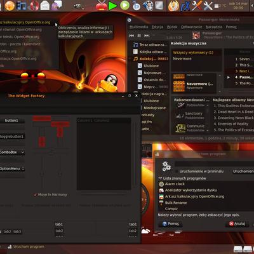Screen dimensions: 254x254
Task: Open Pomoc menu in Banshee
Action: click(x=231, y=27)
